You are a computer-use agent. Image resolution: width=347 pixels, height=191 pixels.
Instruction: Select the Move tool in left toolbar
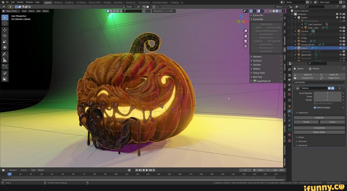tap(5, 29)
